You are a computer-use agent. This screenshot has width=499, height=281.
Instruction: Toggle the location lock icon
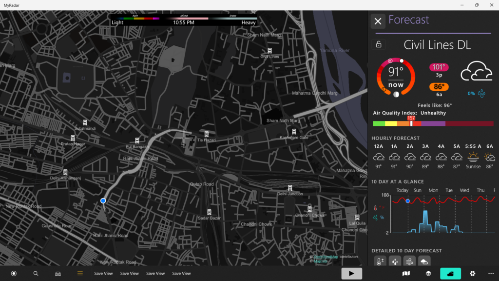click(379, 44)
